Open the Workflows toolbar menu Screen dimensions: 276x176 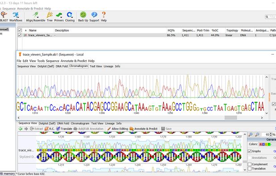16,17
